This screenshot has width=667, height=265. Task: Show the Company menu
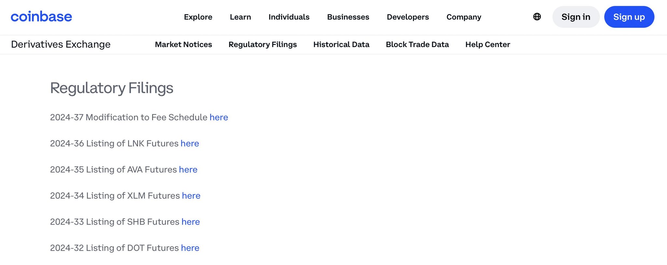[x=464, y=17]
